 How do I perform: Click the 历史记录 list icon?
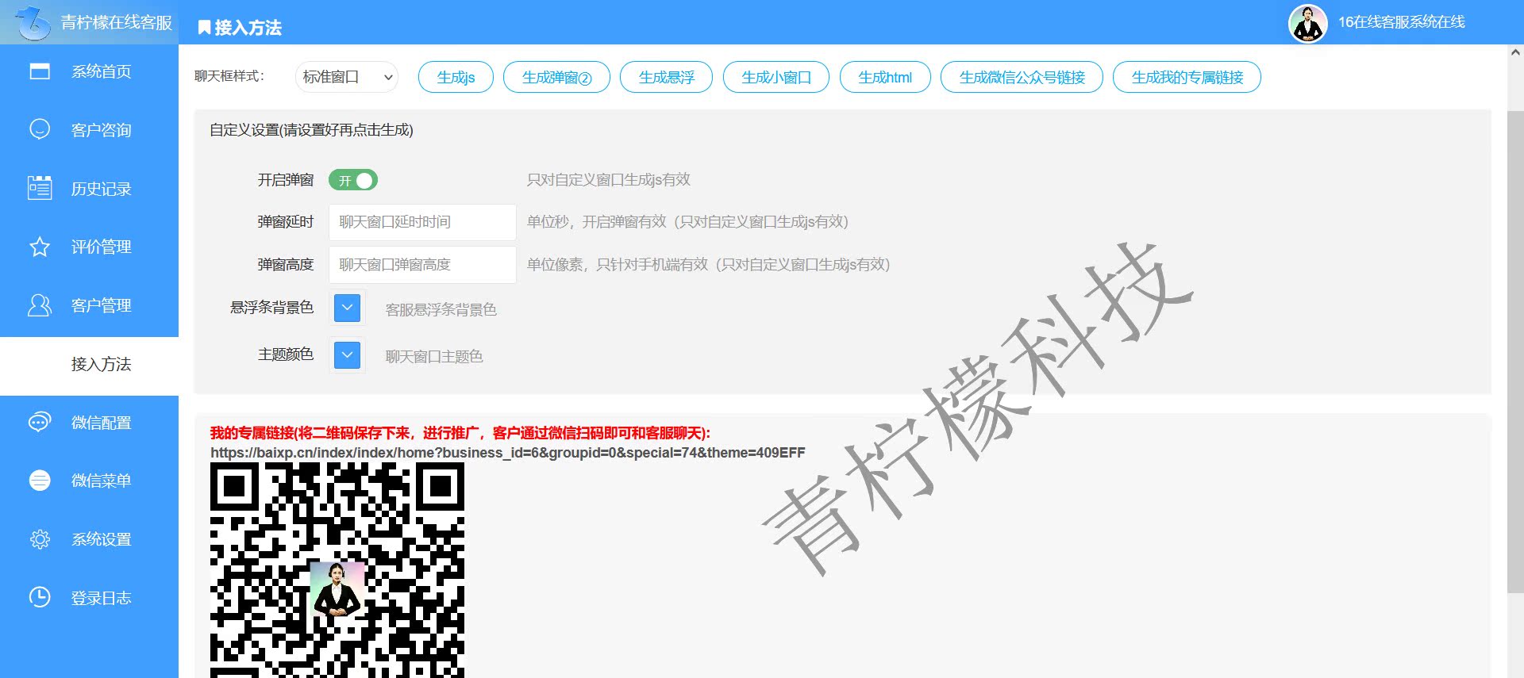pos(40,188)
